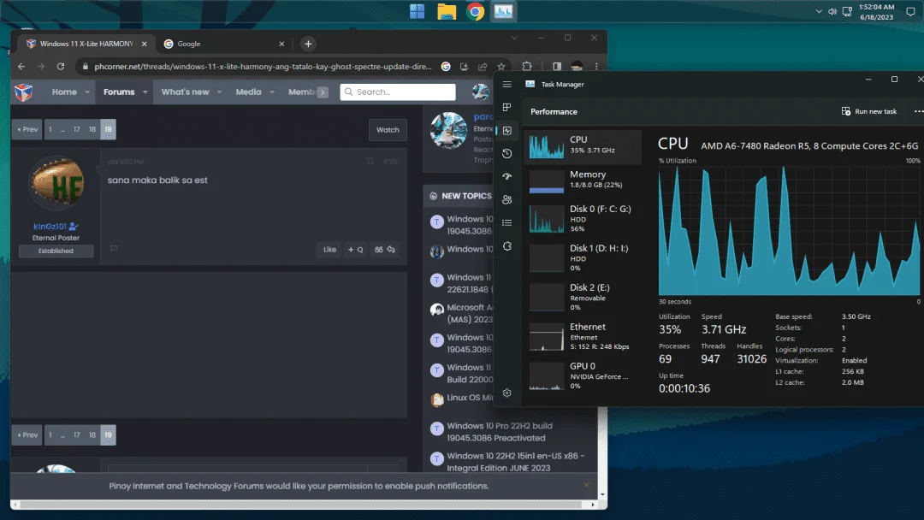Click volume icon in system tray
The width and height of the screenshot is (924, 520).
click(x=832, y=11)
